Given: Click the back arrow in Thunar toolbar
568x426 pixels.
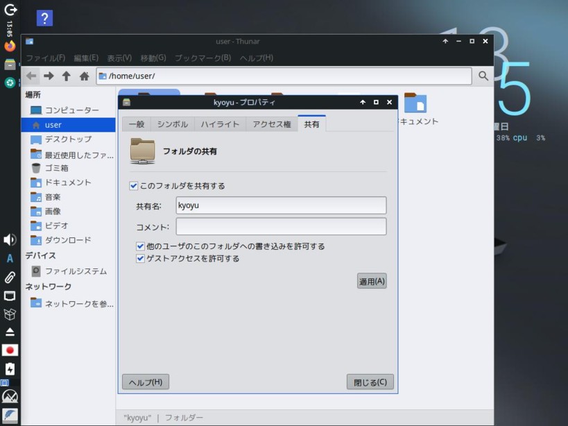Looking at the screenshot, I should (31, 76).
